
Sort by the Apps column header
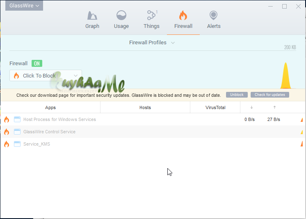tap(50, 107)
